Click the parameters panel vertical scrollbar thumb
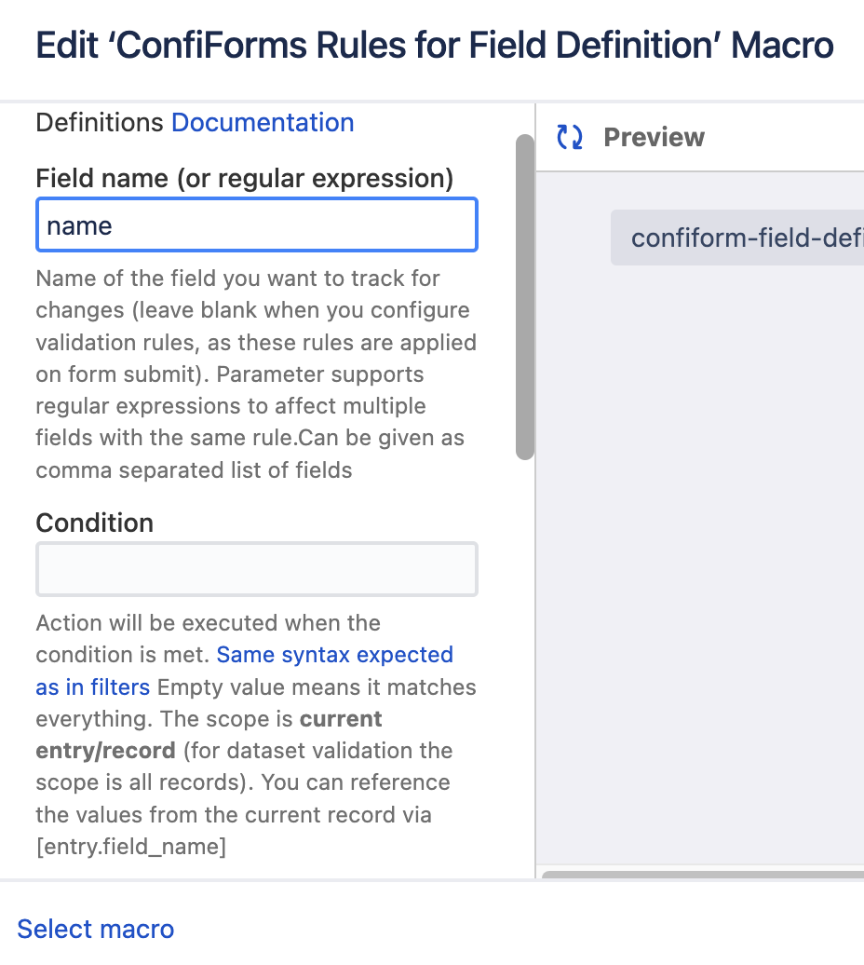Viewport: 864px width, 965px height. click(525, 296)
